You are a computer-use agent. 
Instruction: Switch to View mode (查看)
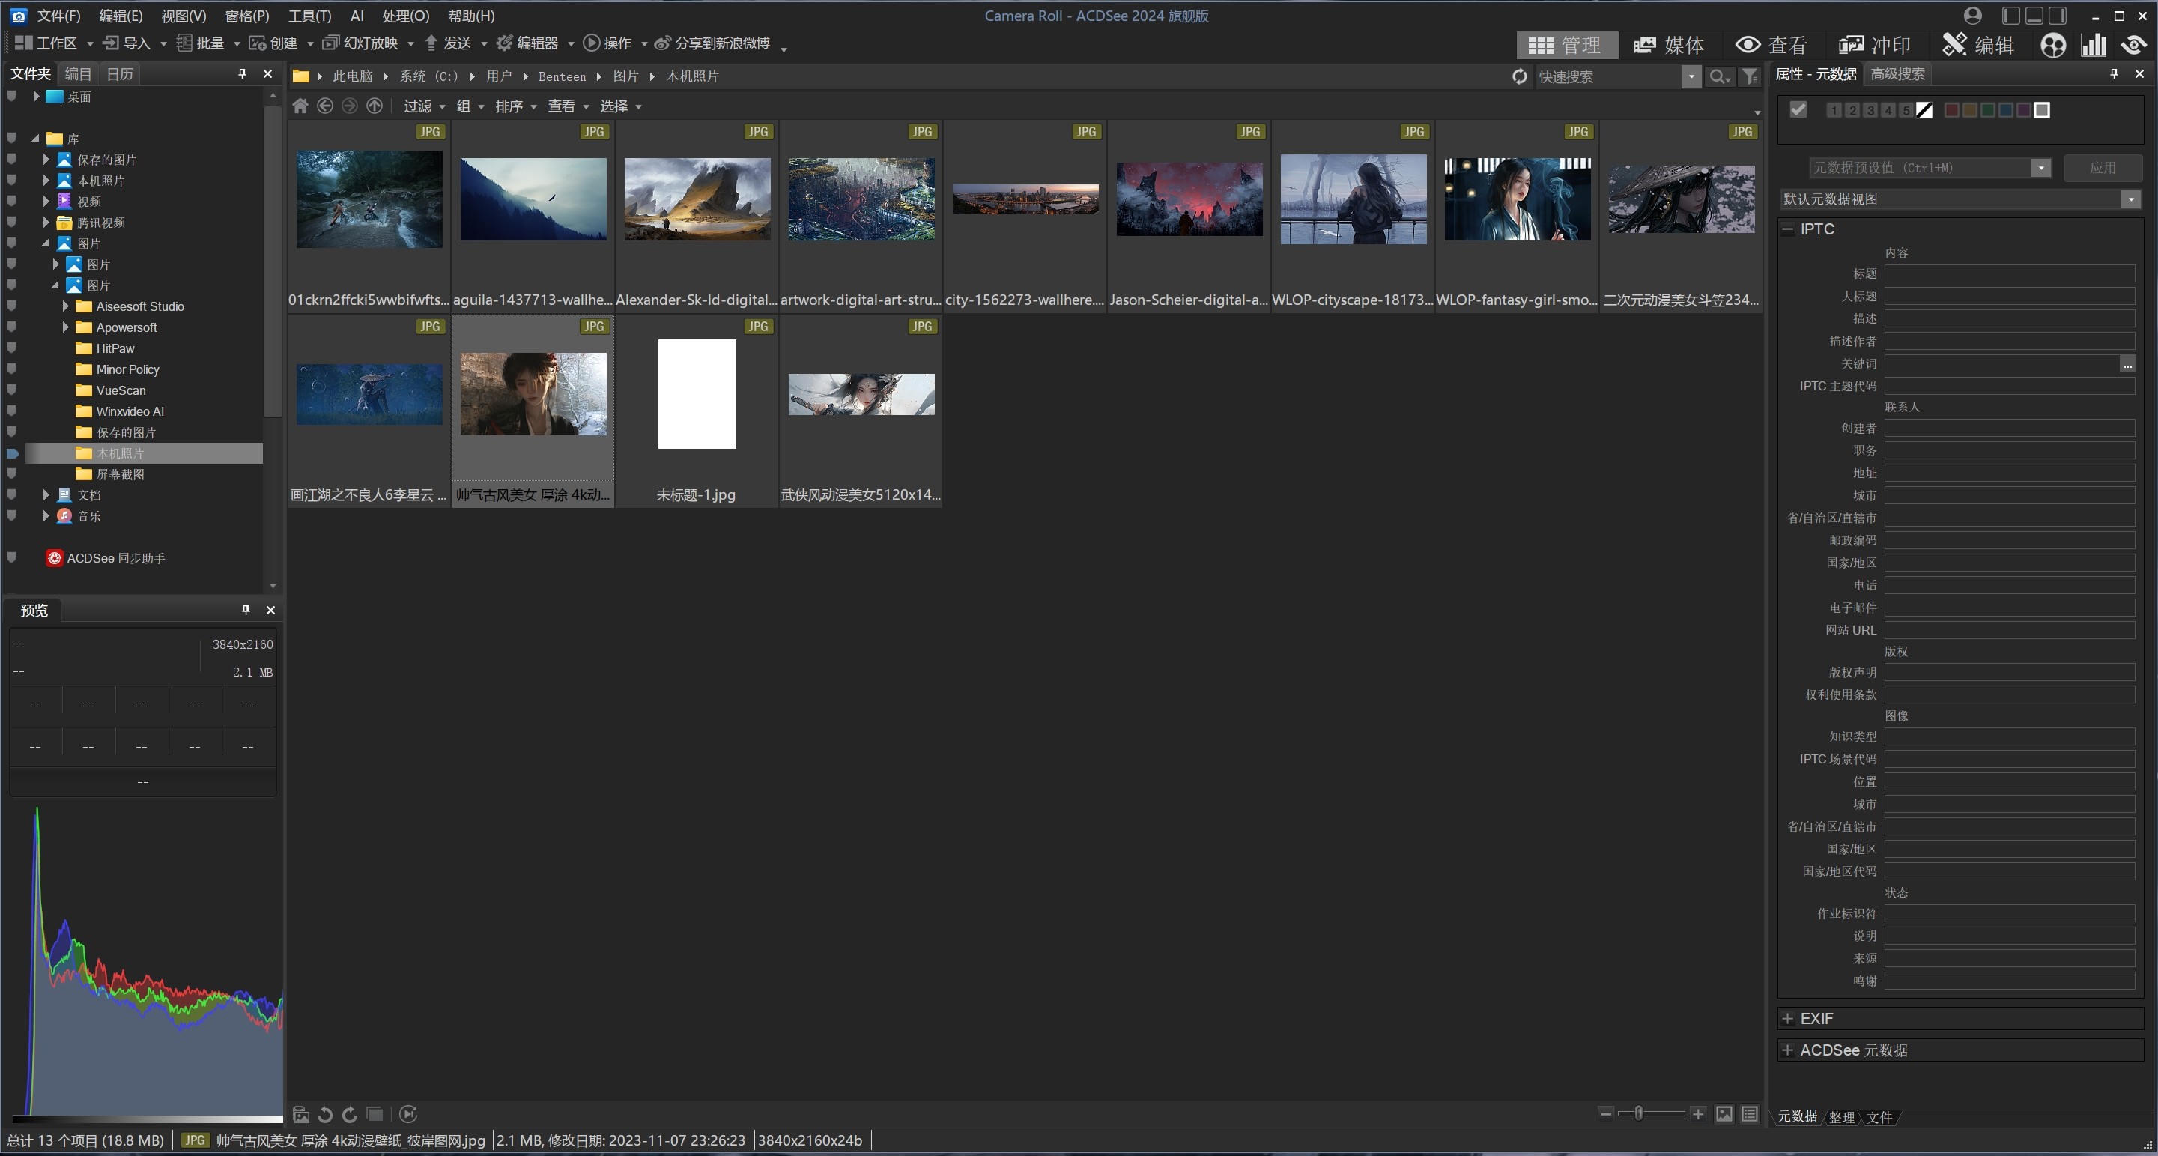click(1771, 44)
